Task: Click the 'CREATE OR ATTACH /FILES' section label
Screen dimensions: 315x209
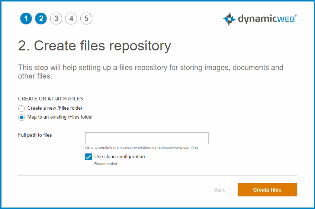Action: [x=51, y=99]
